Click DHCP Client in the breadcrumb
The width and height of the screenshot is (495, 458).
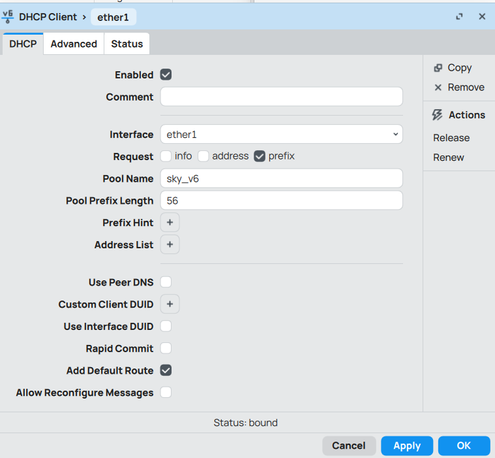pos(48,17)
